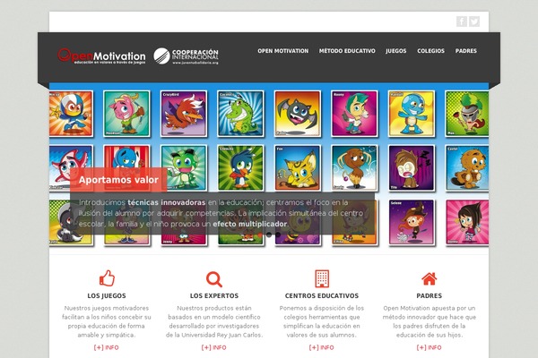Image resolution: width=538 pixels, height=358 pixels.
Task: Click the Aportamos valor slide title
Action: pos(118,180)
